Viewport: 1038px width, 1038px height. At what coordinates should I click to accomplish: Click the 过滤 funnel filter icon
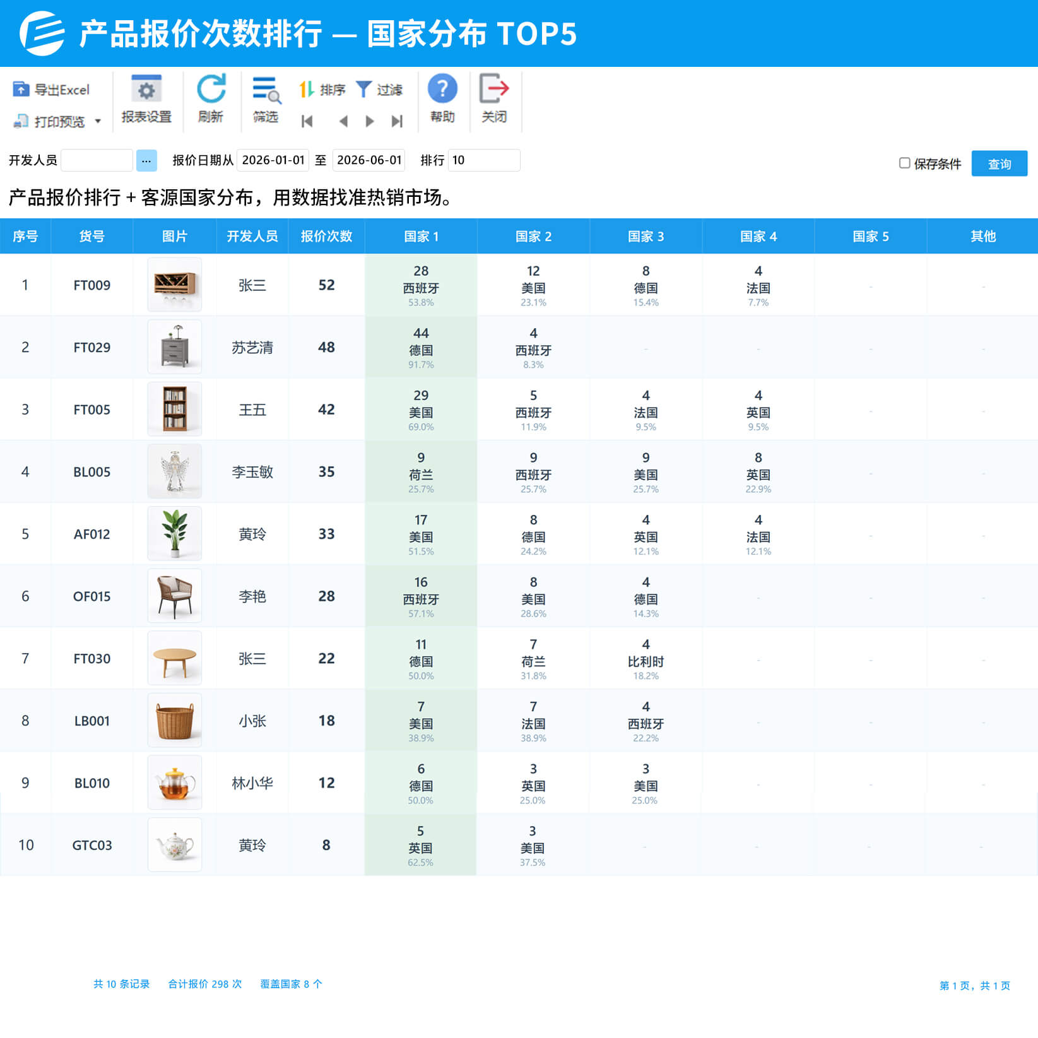364,90
